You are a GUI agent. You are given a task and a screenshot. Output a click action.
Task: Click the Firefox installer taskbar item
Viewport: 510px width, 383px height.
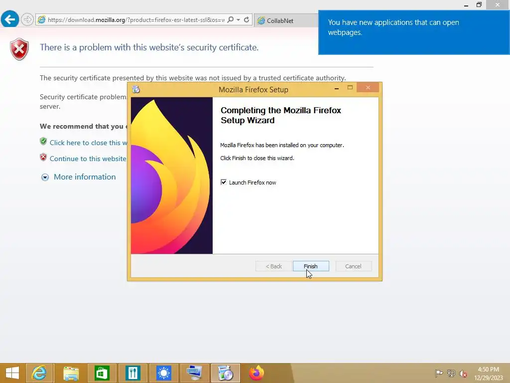[x=226, y=373]
